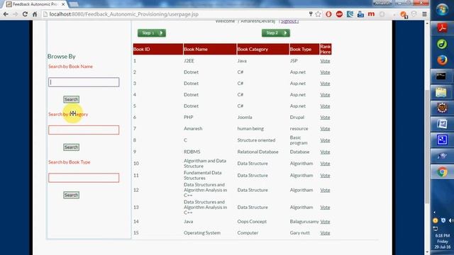Click the Book ID column header
The width and height of the screenshot is (454, 255).
(x=158, y=49)
